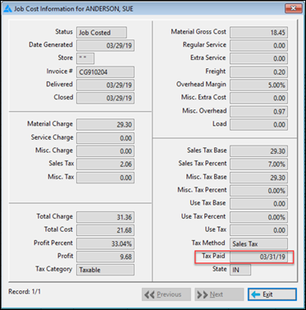Click the Previous record button
The width and height of the screenshot is (306, 310).
coord(167,294)
